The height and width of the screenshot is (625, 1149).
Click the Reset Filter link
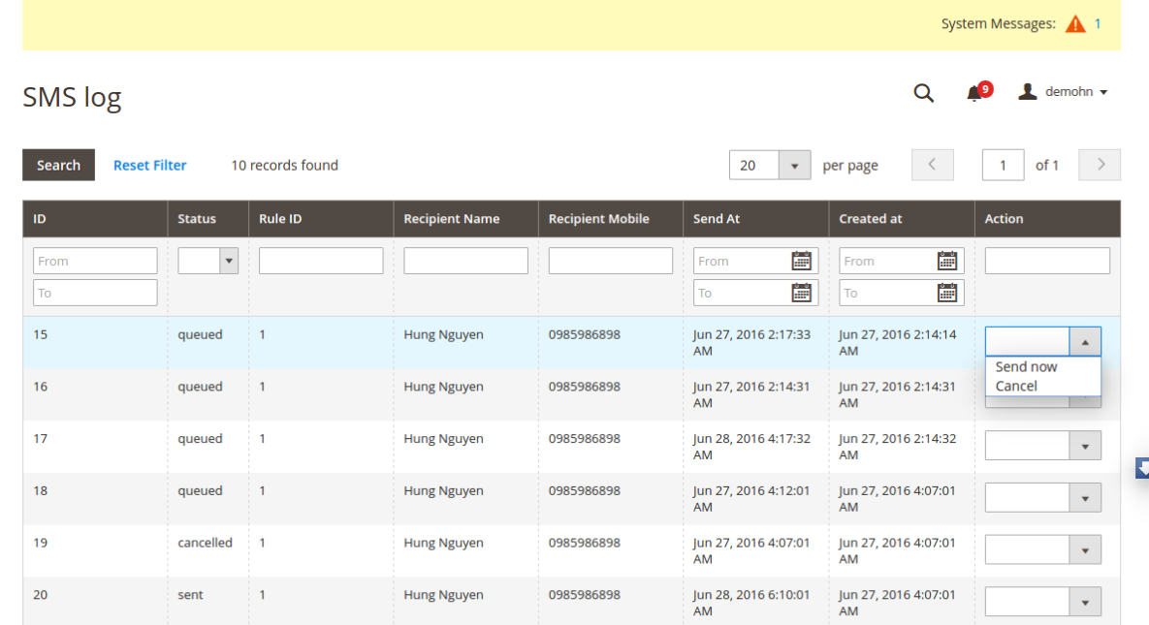point(149,166)
